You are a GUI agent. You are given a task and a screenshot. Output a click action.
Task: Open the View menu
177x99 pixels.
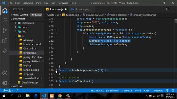click(x=39, y=3)
